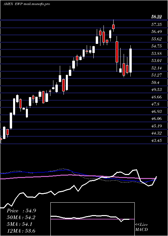Click the 57.35 price axis label

click(157, 24)
